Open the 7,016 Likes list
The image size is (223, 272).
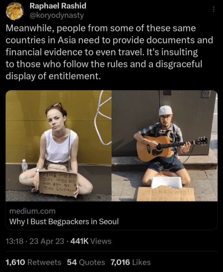131,262
